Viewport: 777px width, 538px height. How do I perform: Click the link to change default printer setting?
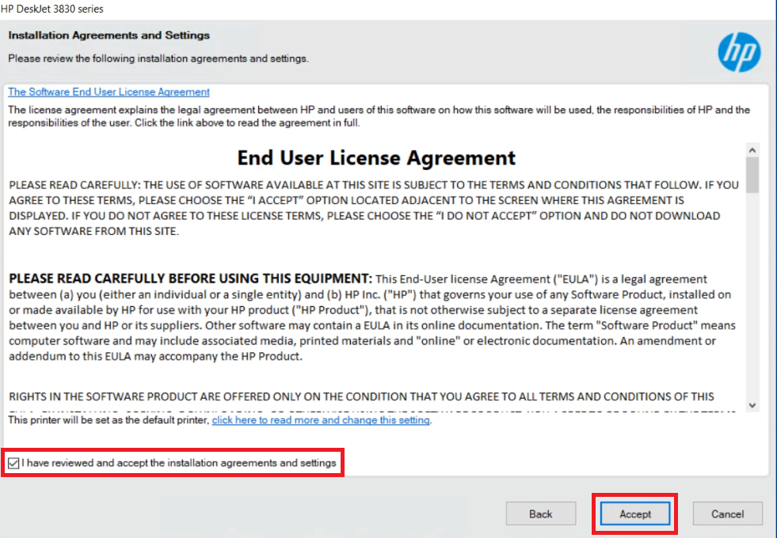321,420
